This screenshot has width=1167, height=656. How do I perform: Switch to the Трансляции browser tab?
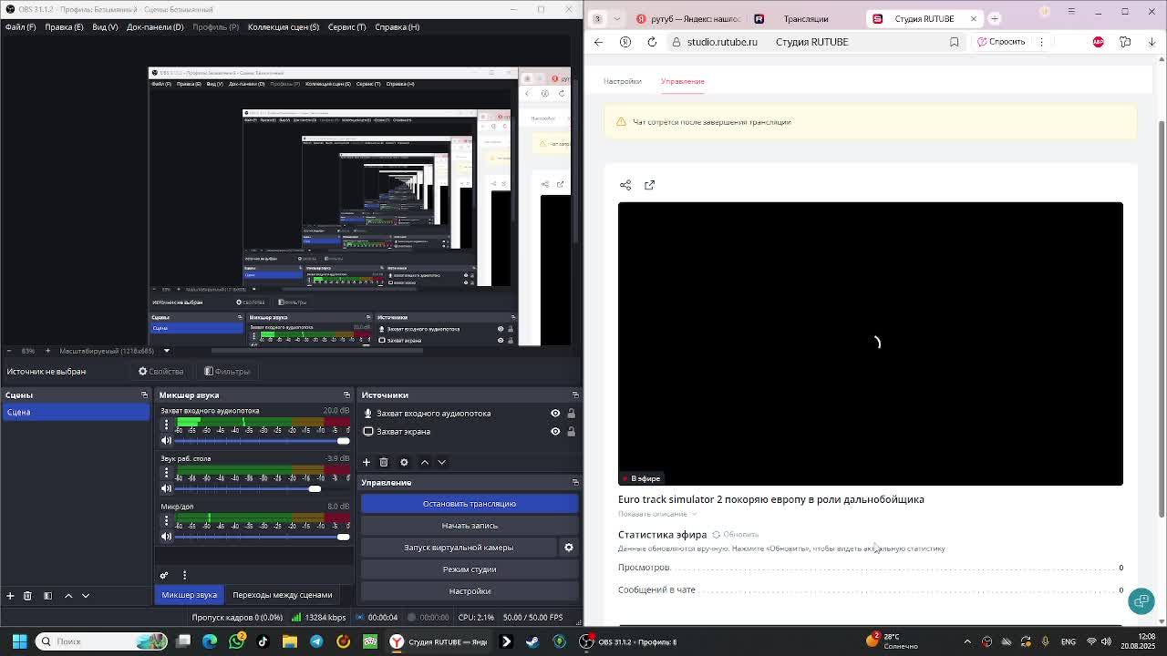[x=806, y=18]
